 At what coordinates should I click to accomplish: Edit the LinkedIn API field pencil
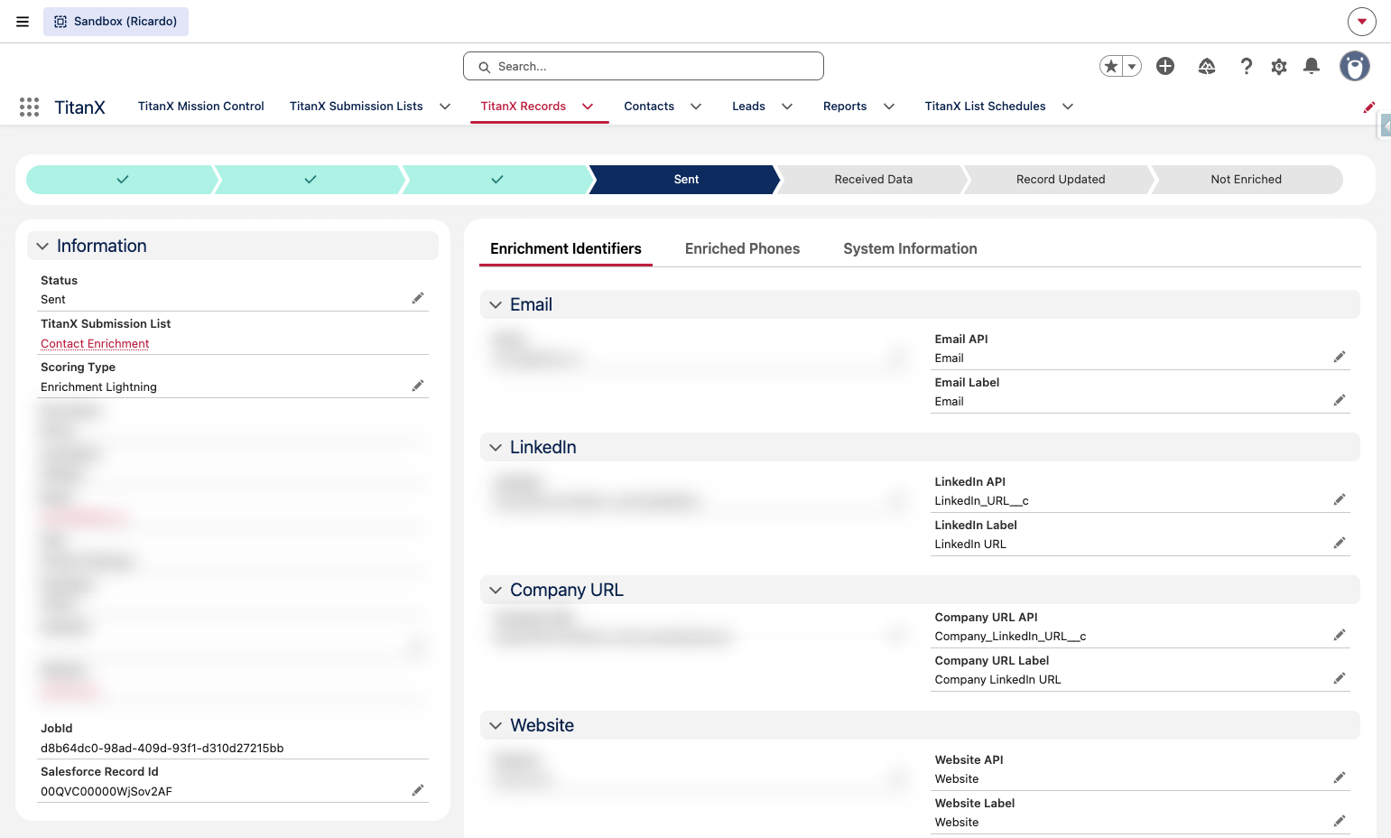point(1340,499)
